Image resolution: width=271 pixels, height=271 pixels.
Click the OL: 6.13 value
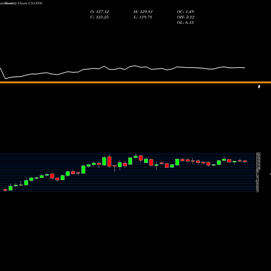pos(185,23)
